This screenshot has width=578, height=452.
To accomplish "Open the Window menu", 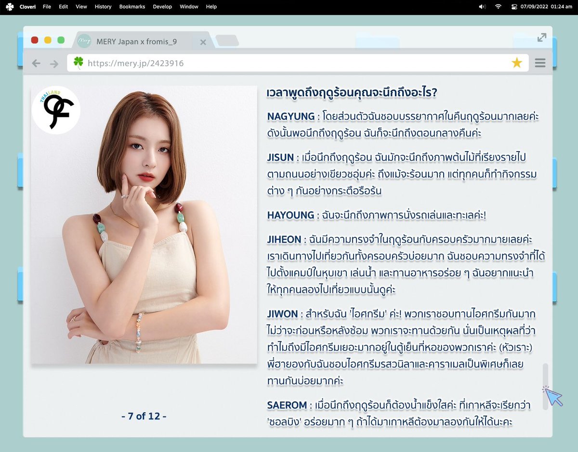I will tap(189, 7).
